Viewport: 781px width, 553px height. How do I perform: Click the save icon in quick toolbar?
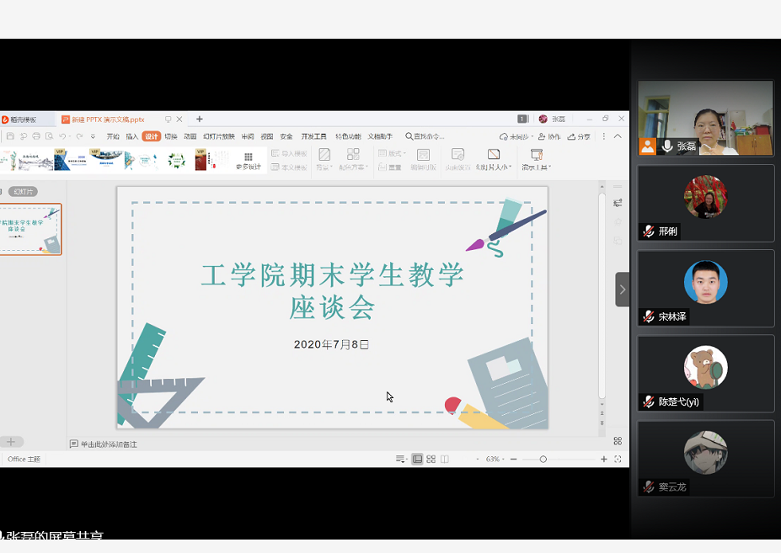tap(12, 136)
